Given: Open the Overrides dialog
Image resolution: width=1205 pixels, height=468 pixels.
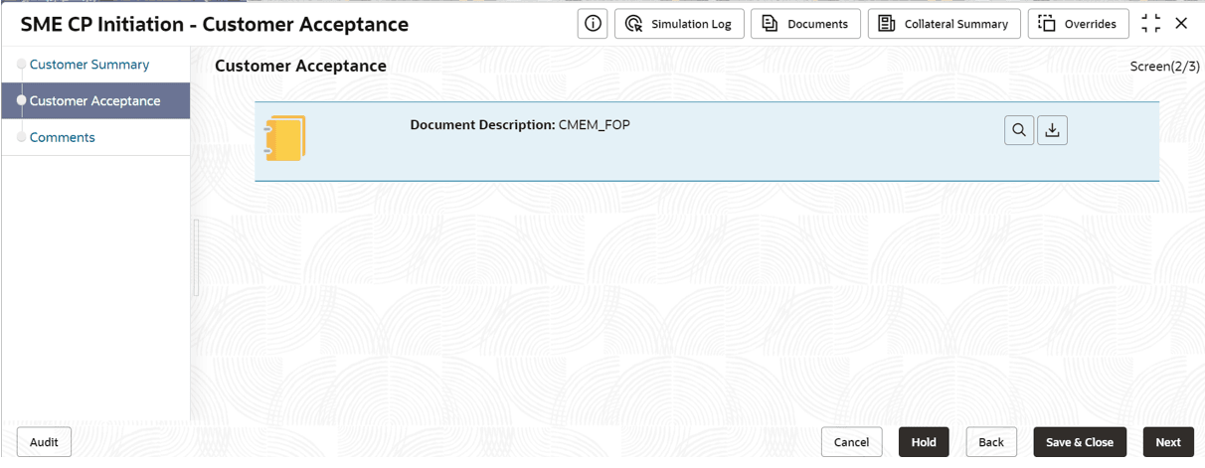Looking at the screenshot, I should 1079,24.
